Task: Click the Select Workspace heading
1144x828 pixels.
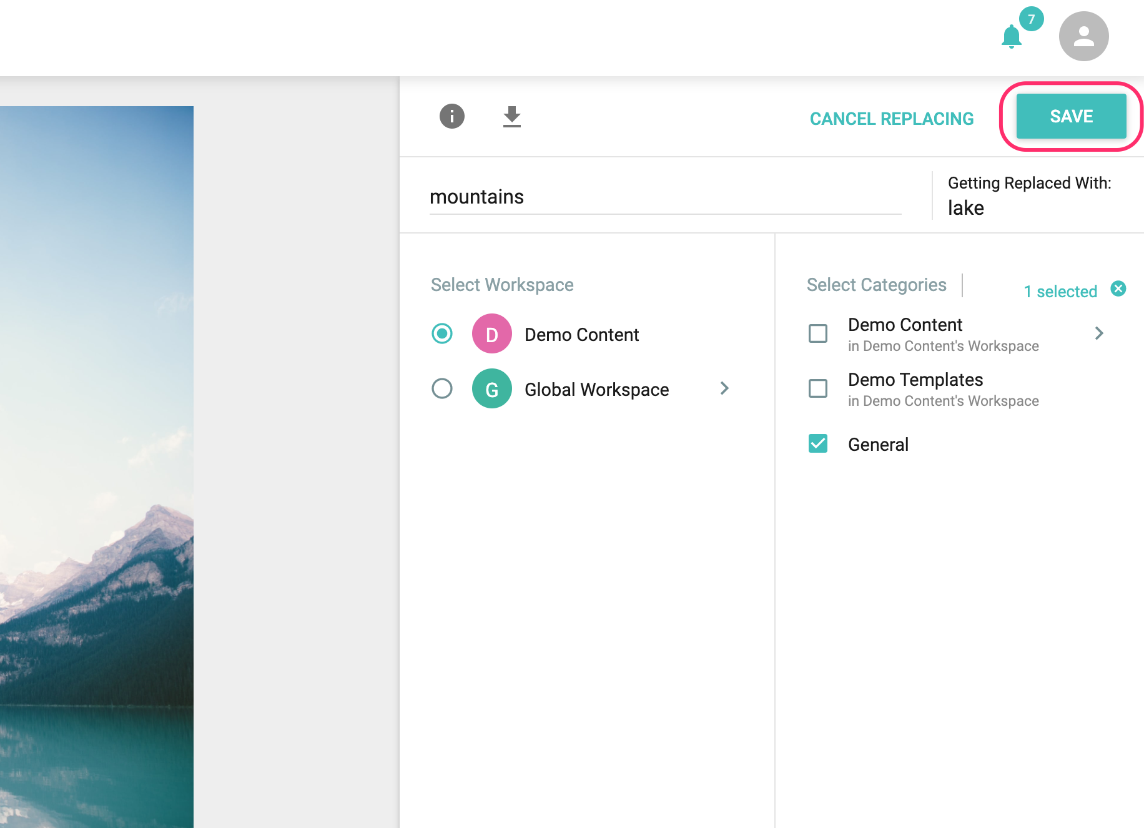Action: click(x=502, y=285)
